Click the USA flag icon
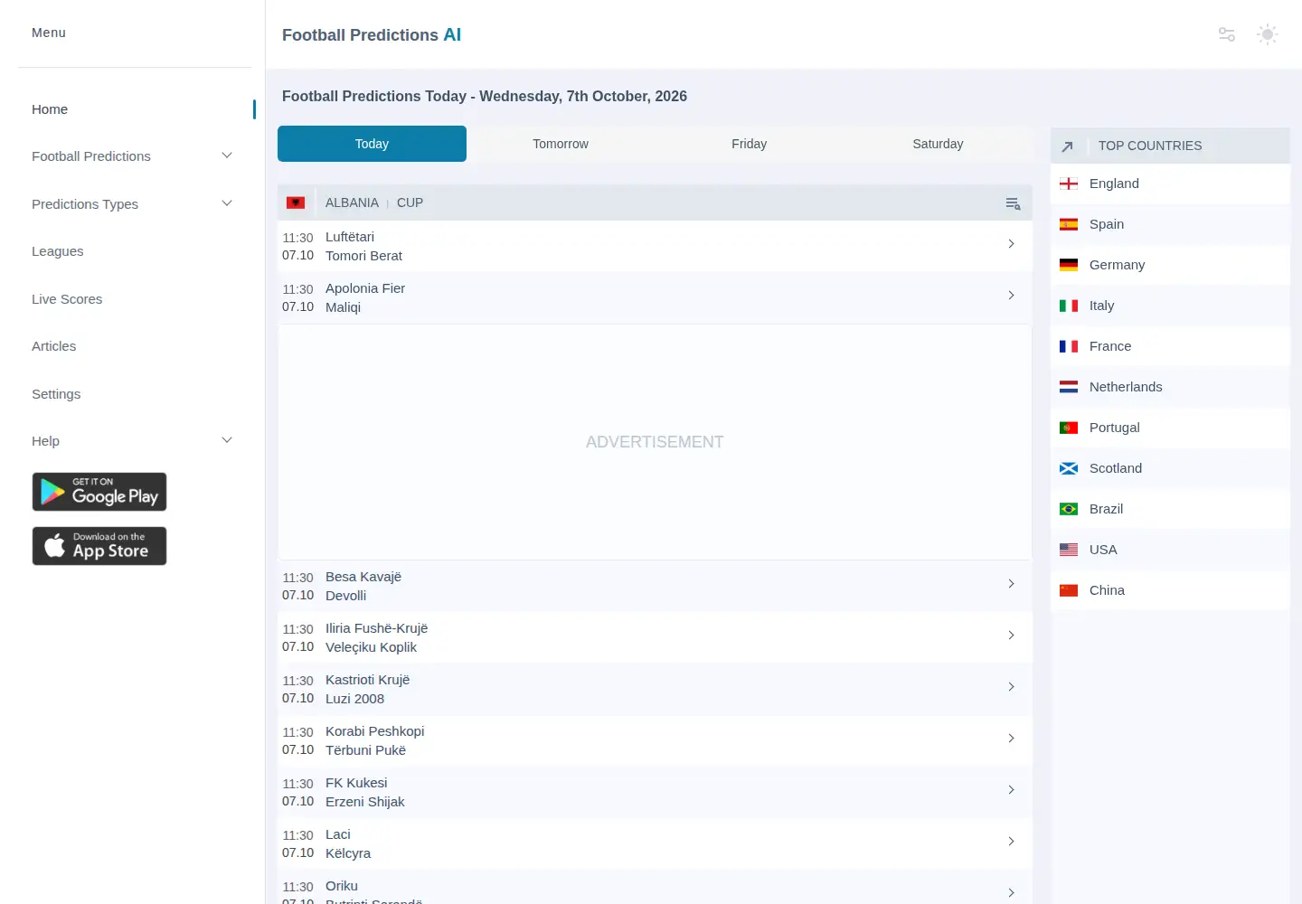The width and height of the screenshot is (1302, 904). pyautogui.click(x=1069, y=550)
